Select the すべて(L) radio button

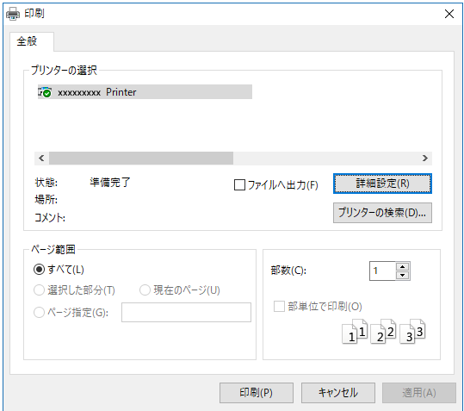pos(39,270)
